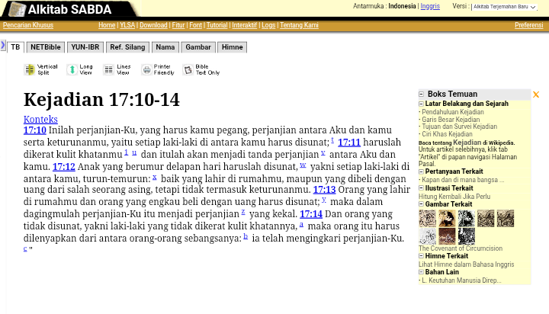Open the Tutorial link
Screen dimensions: 549x314
217,25
